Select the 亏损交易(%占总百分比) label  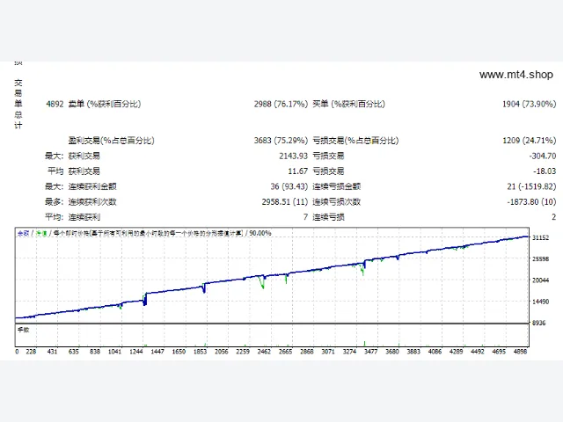tap(355, 141)
